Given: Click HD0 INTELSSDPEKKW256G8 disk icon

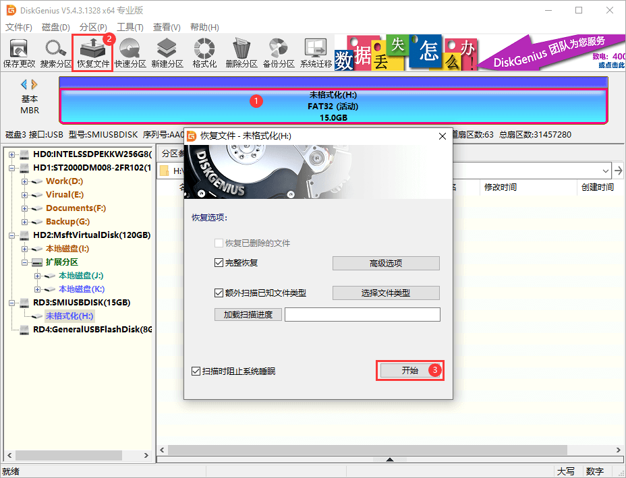Looking at the screenshot, I should click(x=24, y=154).
